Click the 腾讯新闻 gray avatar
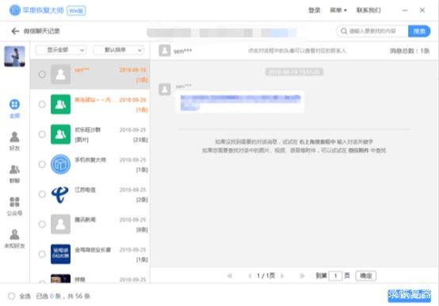The image size is (439, 306). (x=60, y=224)
